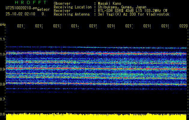189x120 pixels.
Task: Click the word meteor under the filename
Action: click(x=44, y=10)
